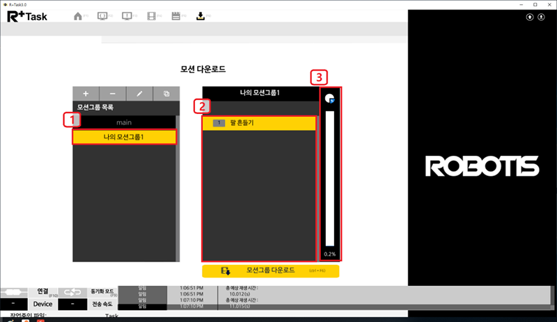The height and width of the screenshot is (322, 557).
Task: Select 나의 모션그룹1 in group list
Action: [123, 136]
